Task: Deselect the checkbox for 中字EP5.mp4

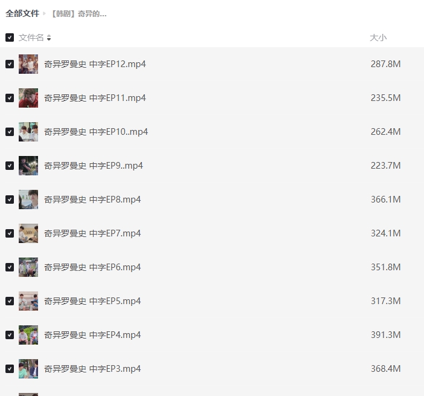Action: pyautogui.click(x=10, y=301)
